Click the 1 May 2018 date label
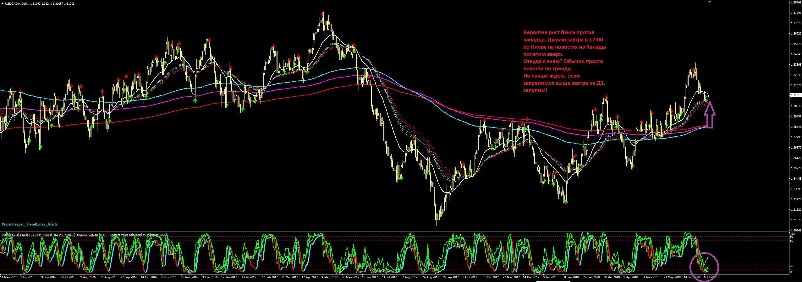The width and height of the screenshot is (802, 282). click(x=651, y=277)
